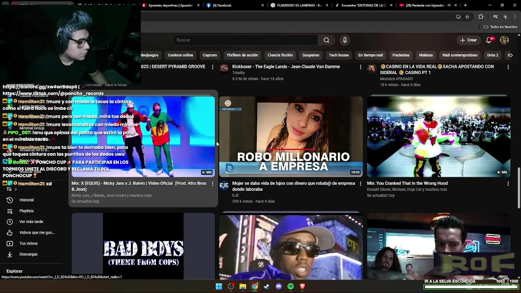The height and width of the screenshot is (293, 521).
Task: Filter by Thrillers de acción chip
Action: pos(242,55)
